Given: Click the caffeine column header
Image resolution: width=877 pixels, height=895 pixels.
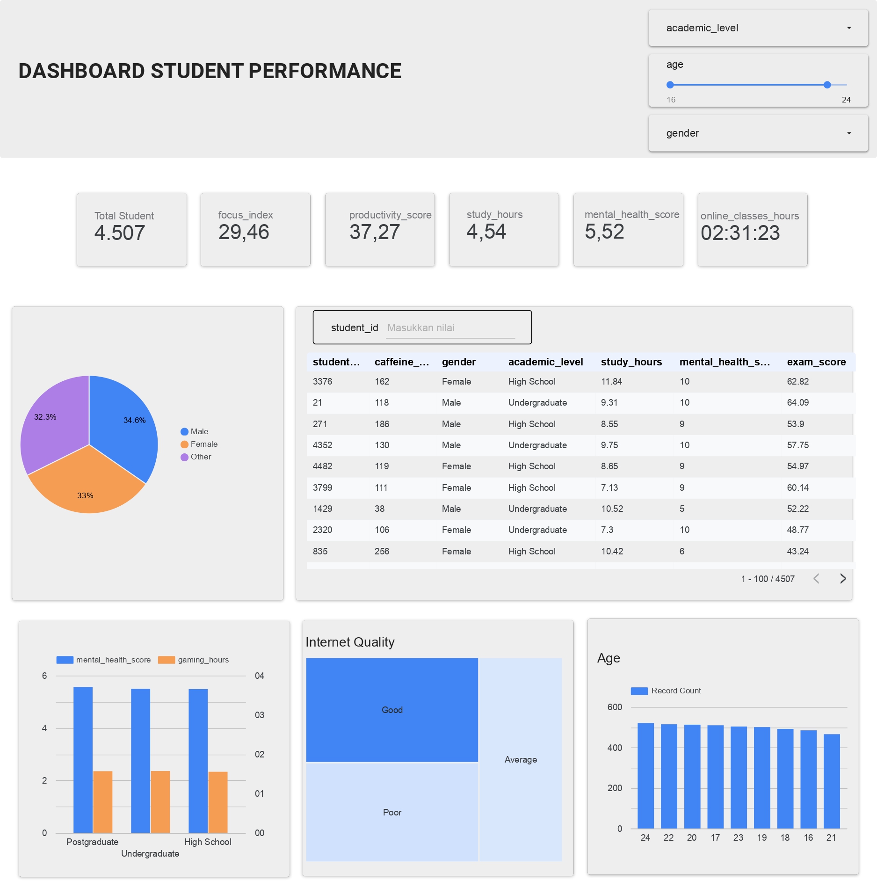Looking at the screenshot, I should [x=401, y=362].
